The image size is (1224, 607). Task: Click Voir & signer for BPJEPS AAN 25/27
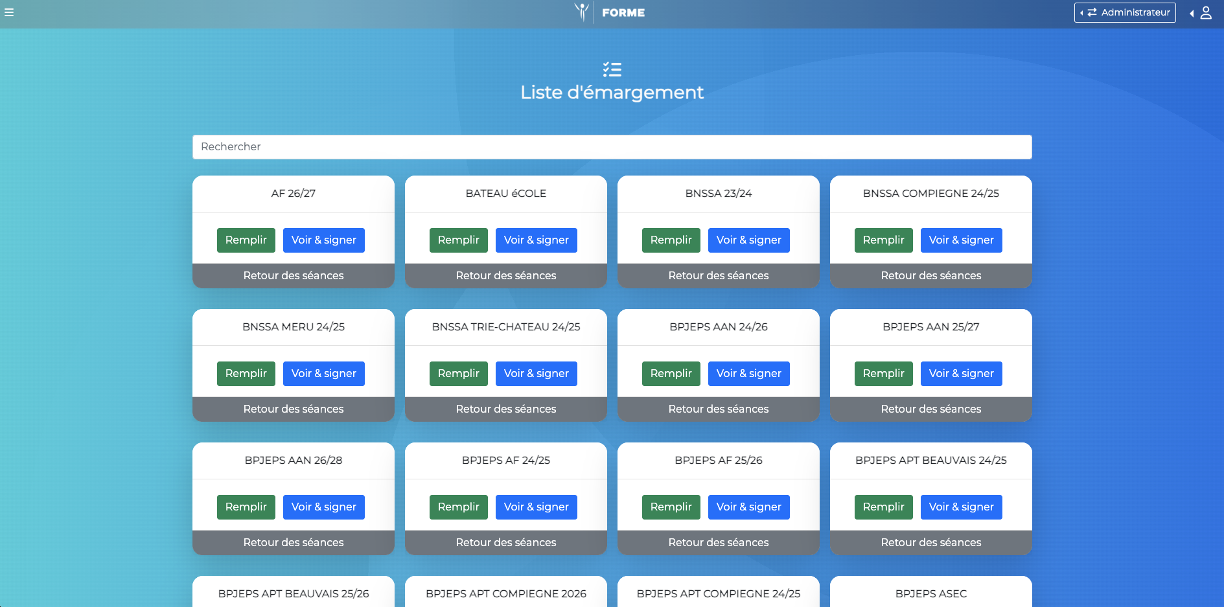click(962, 374)
